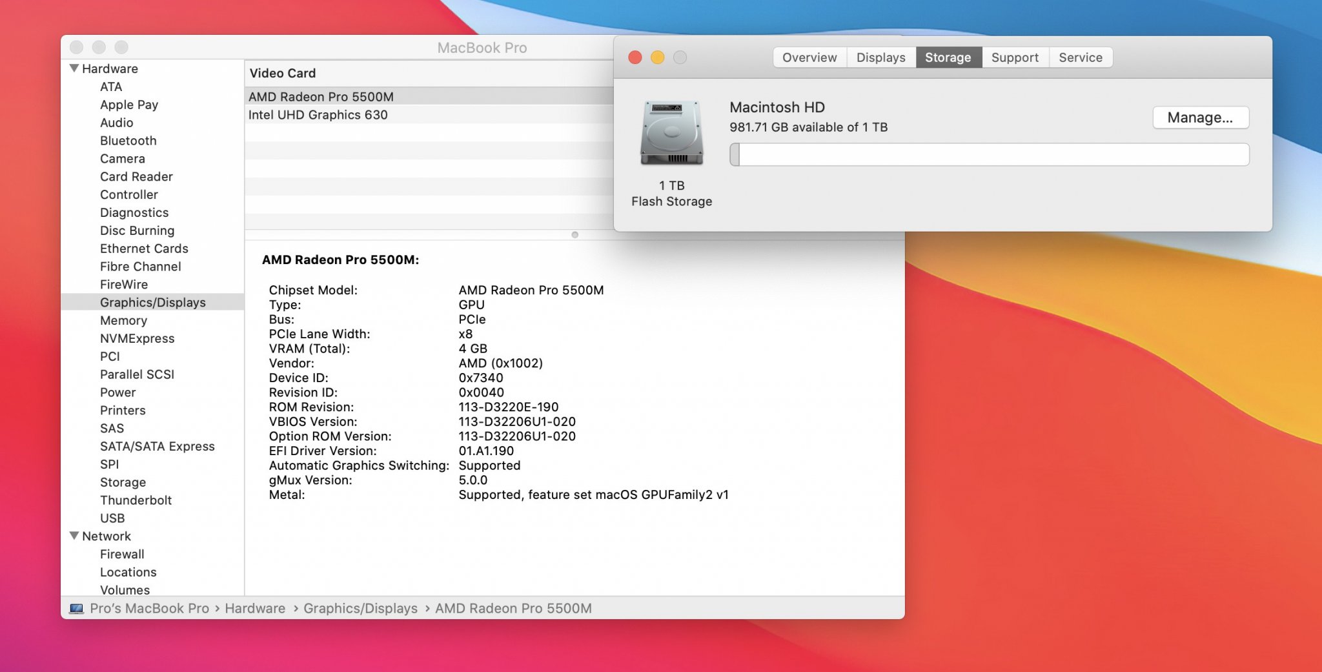This screenshot has width=1322, height=672.
Task: Select ATA in the sidebar
Action: [x=111, y=87]
